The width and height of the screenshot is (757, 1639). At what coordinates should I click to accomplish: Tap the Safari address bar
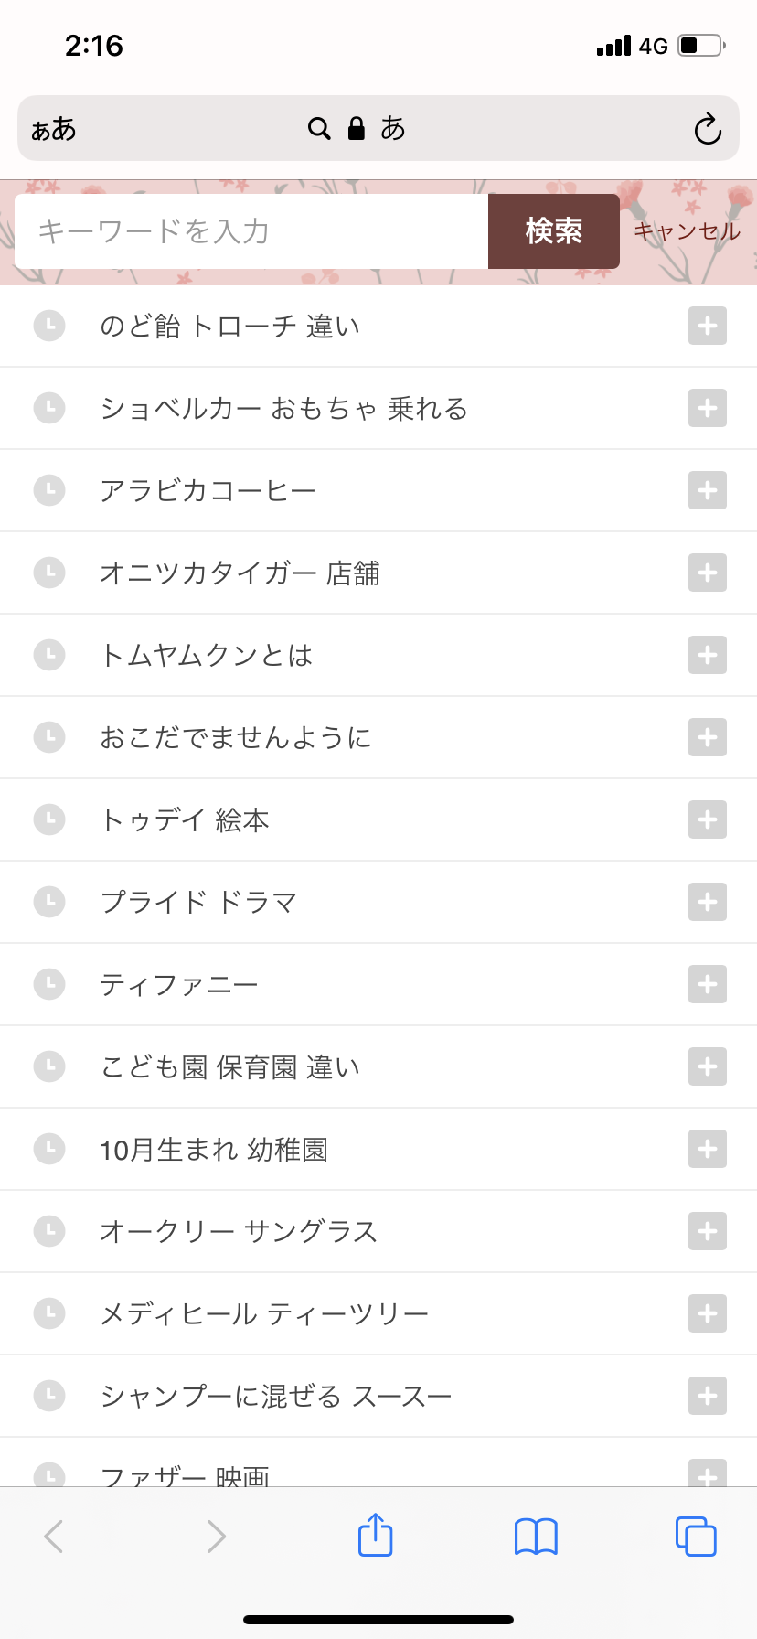378,129
